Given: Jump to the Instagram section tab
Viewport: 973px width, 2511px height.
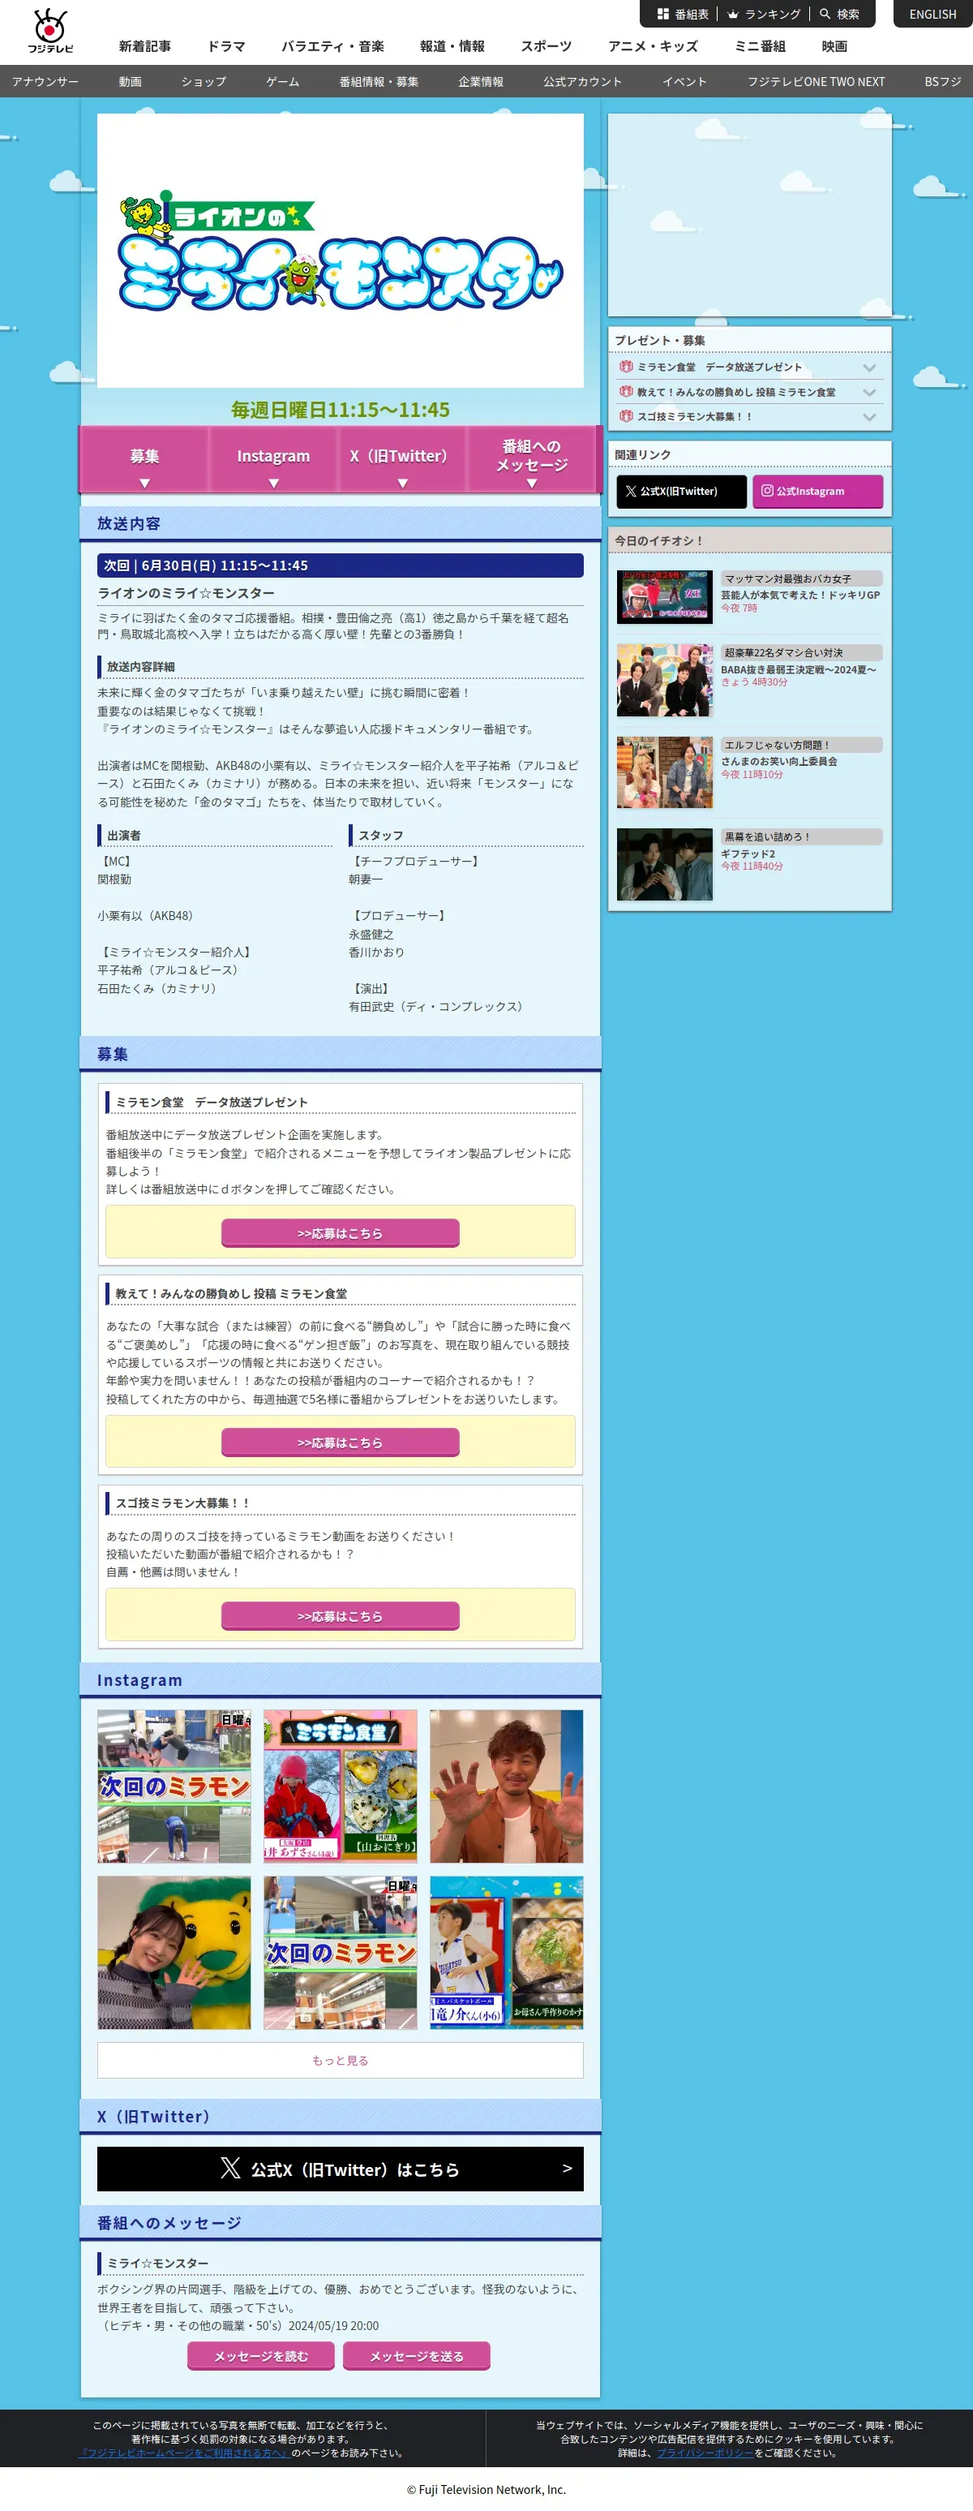Looking at the screenshot, I should (x=272, y=459).
